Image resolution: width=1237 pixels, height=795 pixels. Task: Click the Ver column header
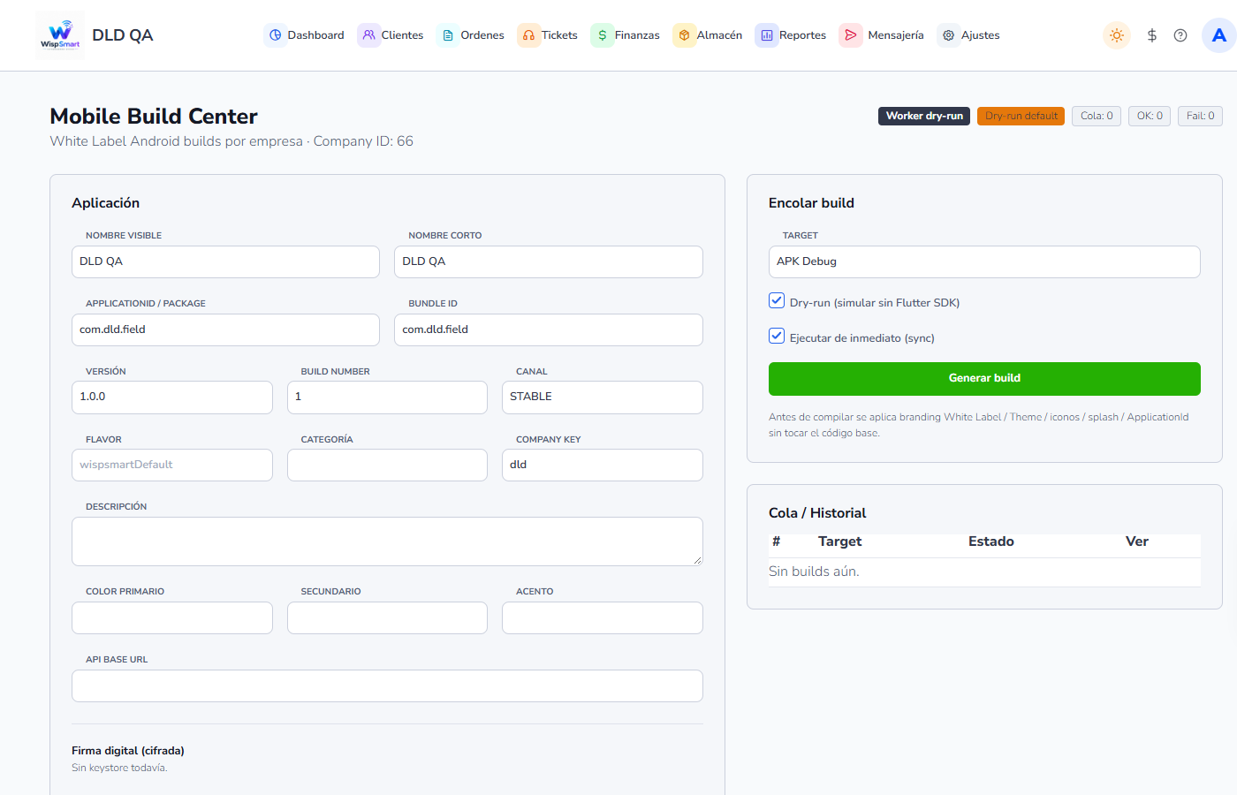click(1137, 541)
